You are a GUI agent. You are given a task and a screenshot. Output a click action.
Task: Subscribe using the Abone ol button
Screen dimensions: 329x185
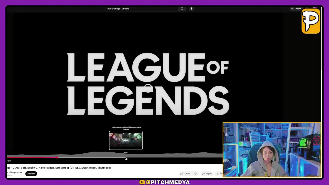point(31,174)
